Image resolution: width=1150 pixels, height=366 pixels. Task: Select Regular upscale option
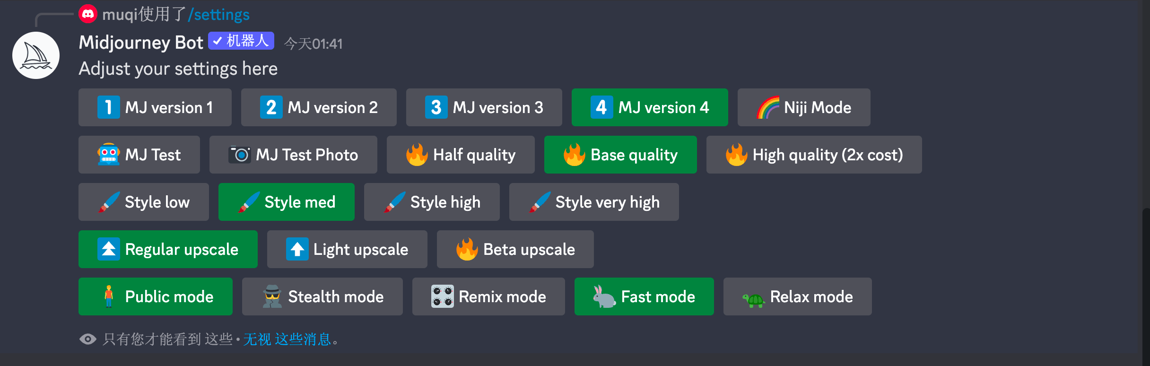coord(168,249)
